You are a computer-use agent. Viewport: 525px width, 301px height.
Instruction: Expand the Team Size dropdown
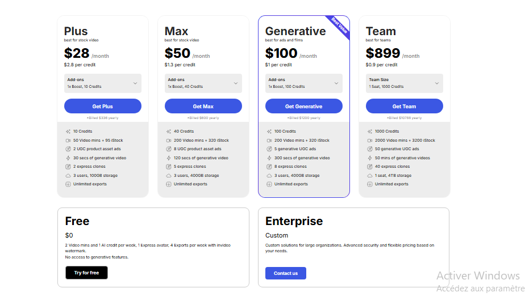tap(405, 83)
